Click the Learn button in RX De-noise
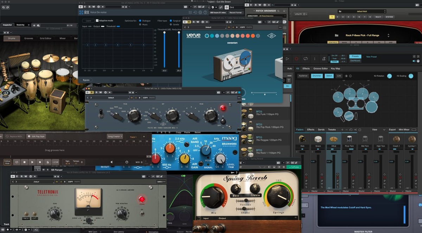 [x=88, y=21]
